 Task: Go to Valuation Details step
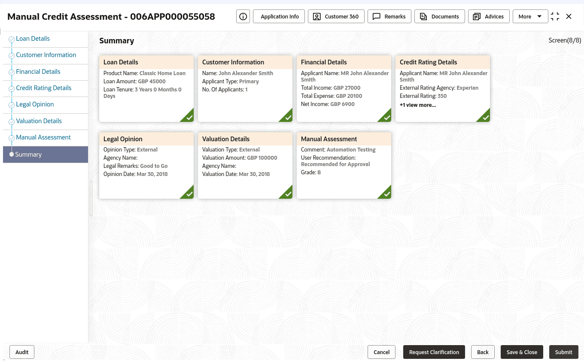[x=39, y=121]
